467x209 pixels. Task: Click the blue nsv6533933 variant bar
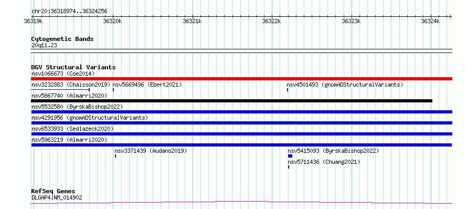tap(241, 134)
